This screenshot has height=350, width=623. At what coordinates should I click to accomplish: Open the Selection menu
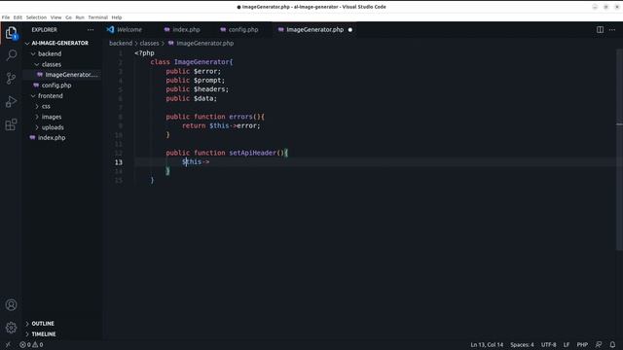(x=36, y=17)
